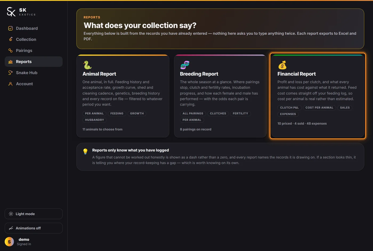Click the ALL PAIRINGS tag
Screen dimensions: 373x251
193,114
